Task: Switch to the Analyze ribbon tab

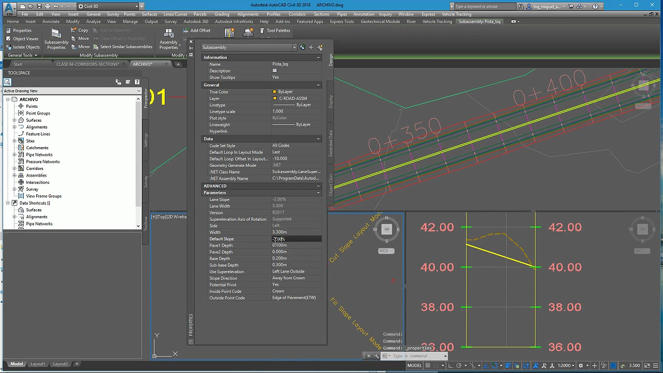Action: 93,22
